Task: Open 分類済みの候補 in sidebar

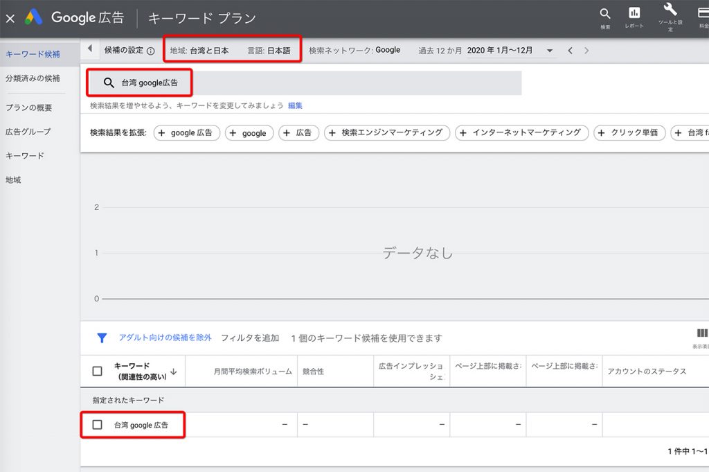Action: click(33, 78)
